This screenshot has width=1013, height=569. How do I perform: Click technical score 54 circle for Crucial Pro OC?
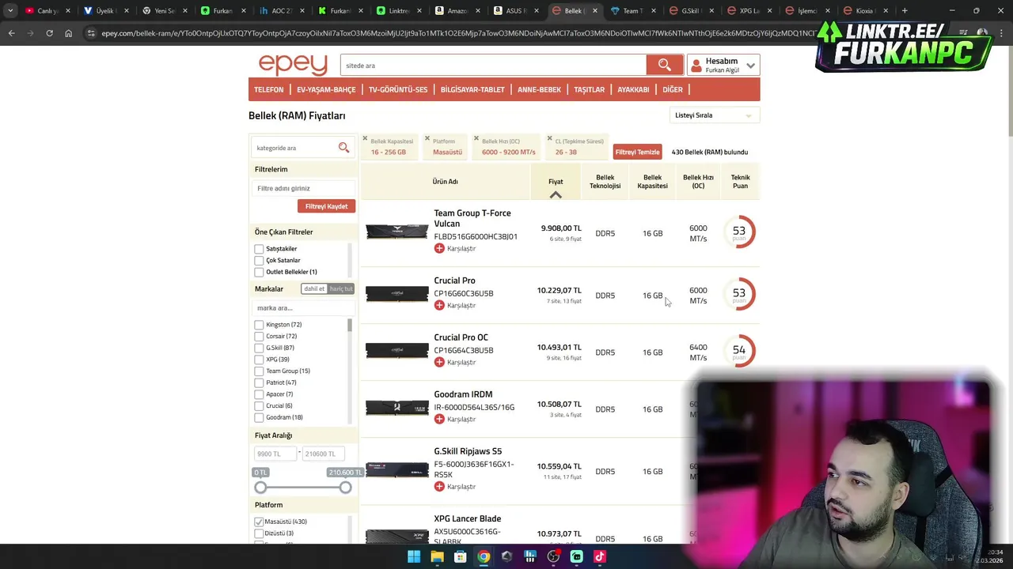(x=739, y=350)
